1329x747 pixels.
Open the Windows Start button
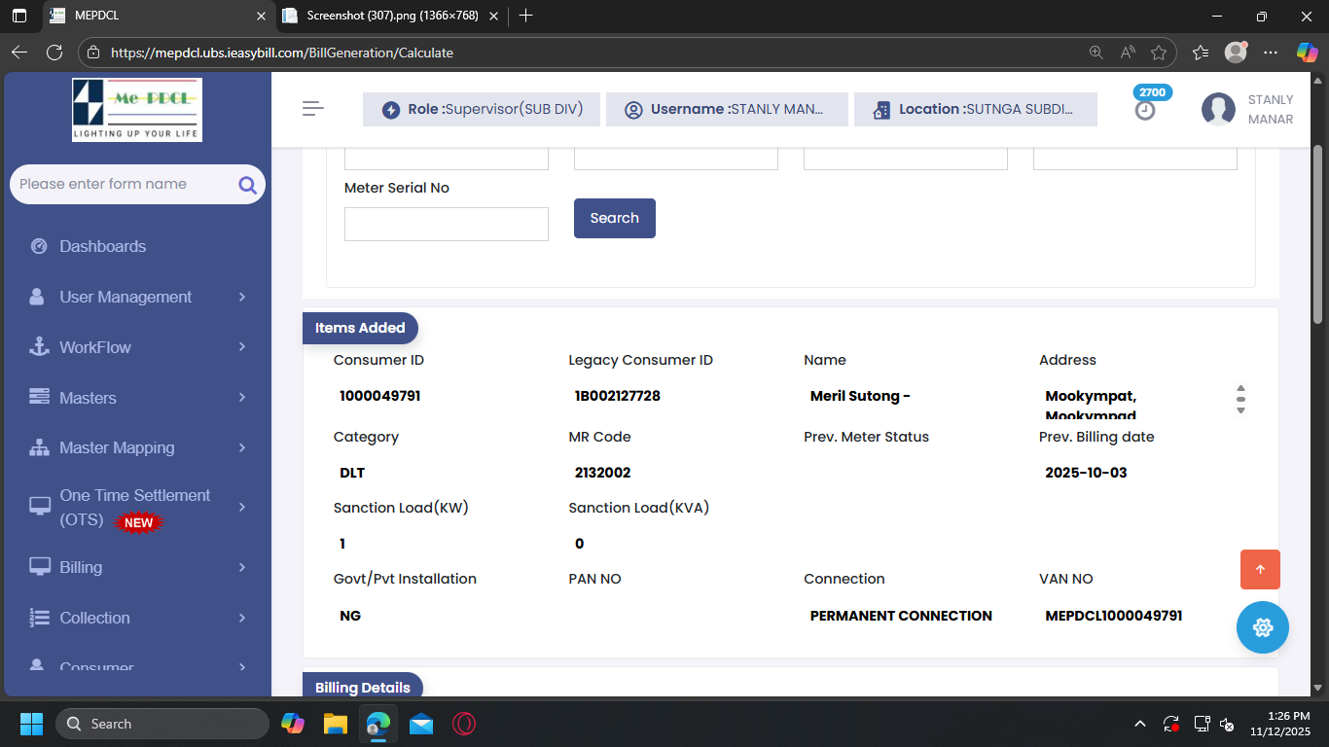click(x=31, y=724)
